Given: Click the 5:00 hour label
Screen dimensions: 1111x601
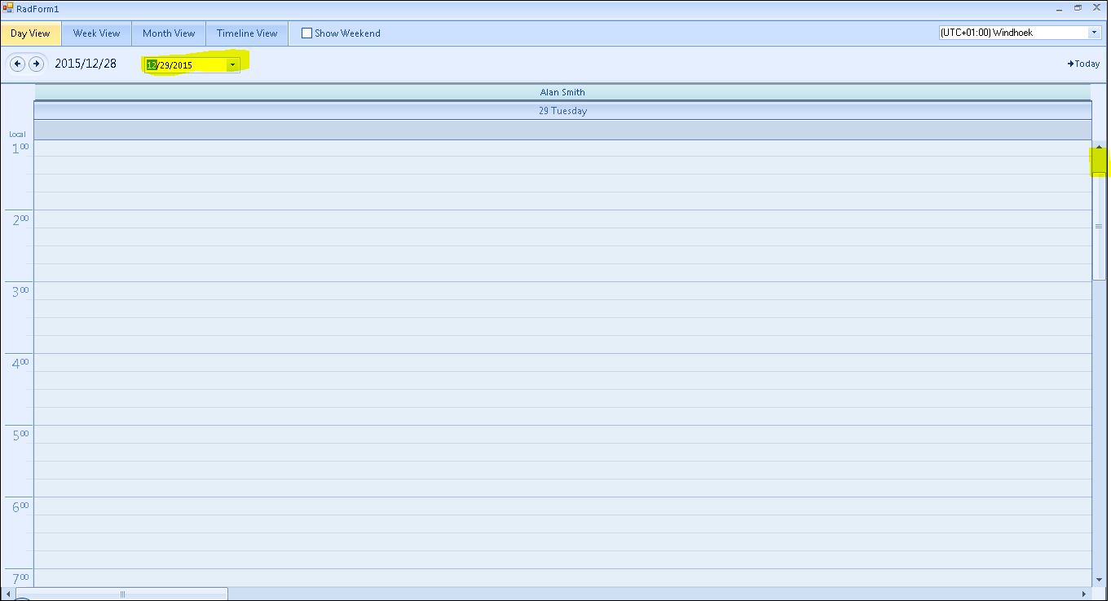Looking at the screenshot, I should [x=20, y=435].
